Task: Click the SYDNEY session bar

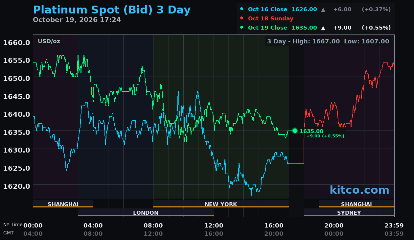Action: coord(349,213)
